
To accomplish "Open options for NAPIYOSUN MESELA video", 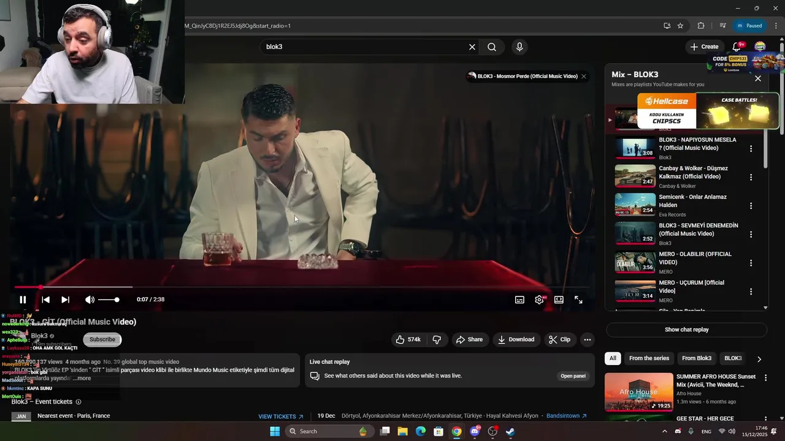I will (x=751, y=148).
